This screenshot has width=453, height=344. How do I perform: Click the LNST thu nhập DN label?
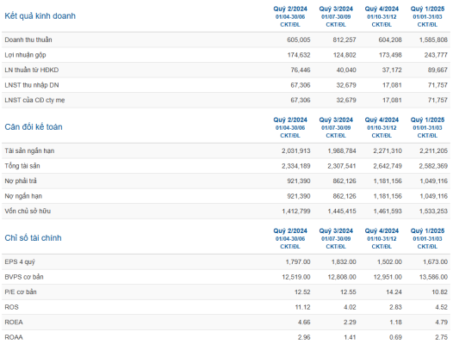point(32,85)
